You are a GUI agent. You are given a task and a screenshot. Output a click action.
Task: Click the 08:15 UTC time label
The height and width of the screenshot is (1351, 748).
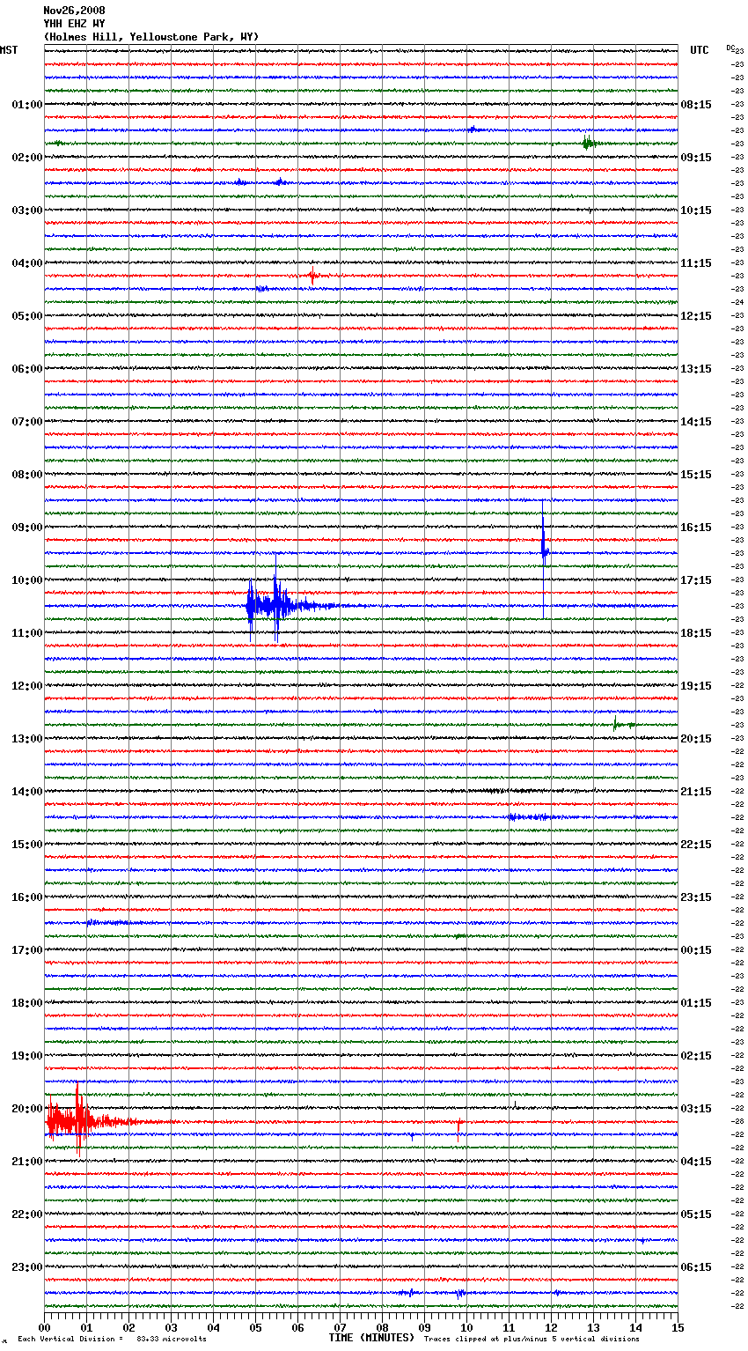pos(696,105)
